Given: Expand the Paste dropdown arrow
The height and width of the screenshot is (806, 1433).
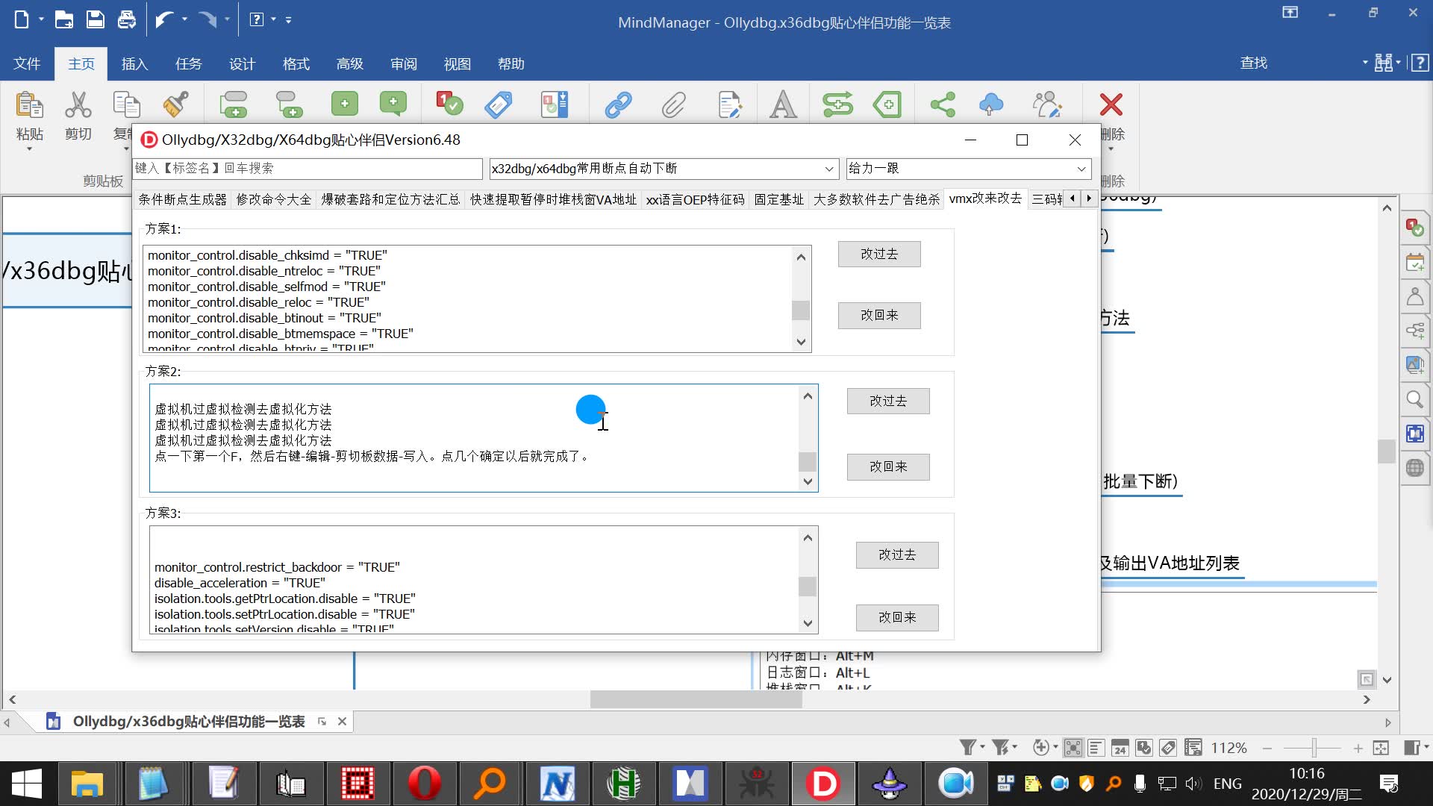Looking at the screenshot, I should point(29,149).
